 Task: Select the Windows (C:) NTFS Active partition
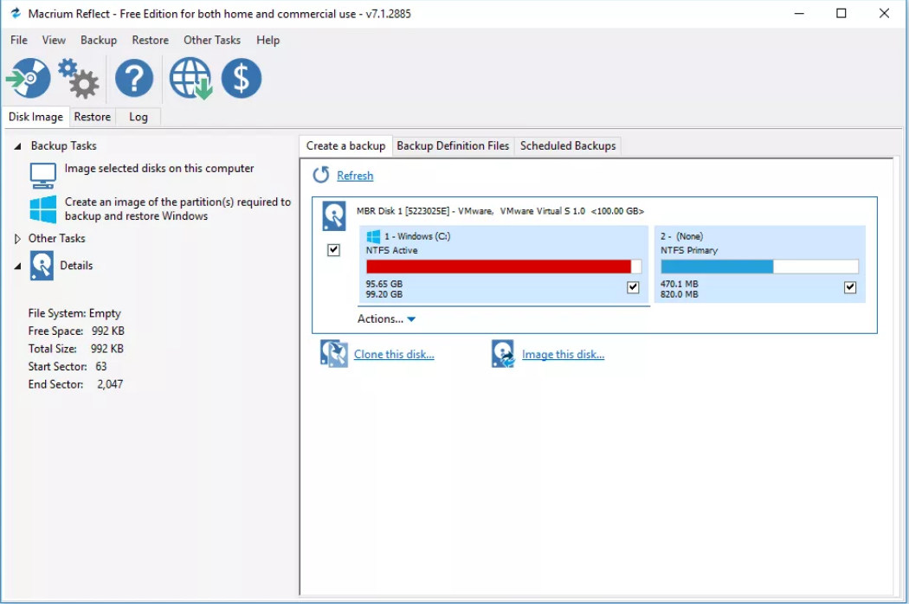(x=505, y=264)
